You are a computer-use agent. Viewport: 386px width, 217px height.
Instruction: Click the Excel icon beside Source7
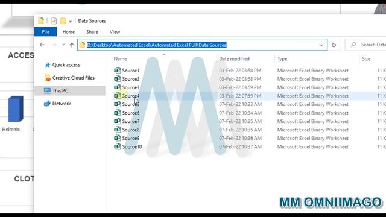point(117,121)
